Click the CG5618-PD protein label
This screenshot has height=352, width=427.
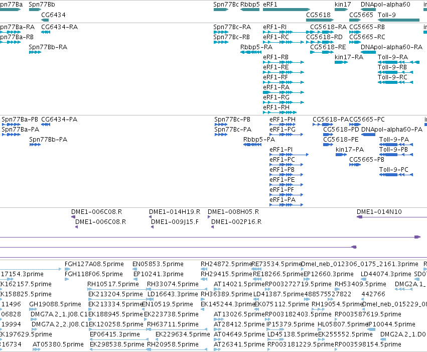[x=341, y=130]
